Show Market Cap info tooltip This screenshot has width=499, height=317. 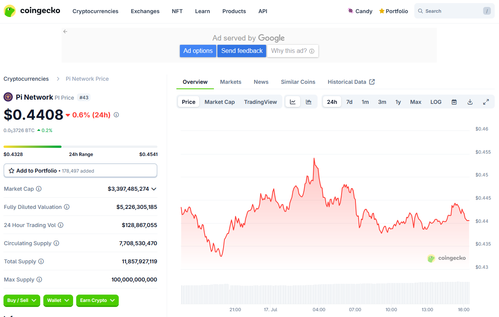point(39,189)
